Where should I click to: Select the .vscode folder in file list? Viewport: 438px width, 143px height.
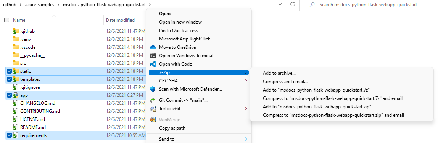click(28, 47)
